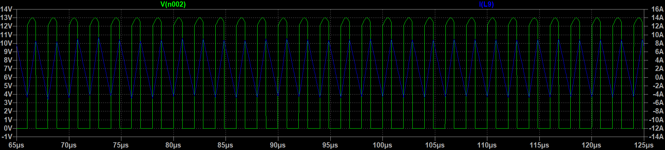Click the 14A right axis label
This screenshot has width=665, height=150.
pyautogui.click(x=657, y=18)
